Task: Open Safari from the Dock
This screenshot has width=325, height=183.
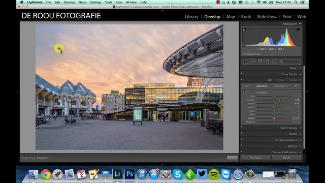Action: (238, 174)
